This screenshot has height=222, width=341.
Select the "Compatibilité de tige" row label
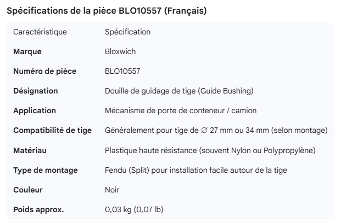click(53, 130)
